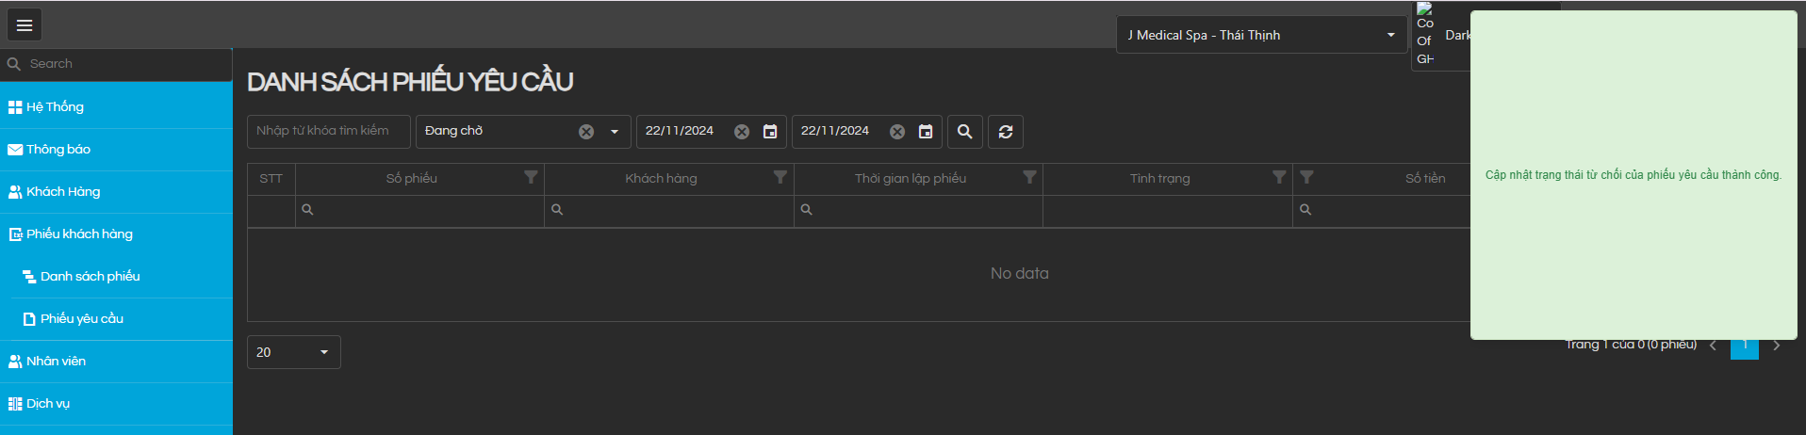
Task: Select page 1 in pagination
Action: tap(1745, 348)
